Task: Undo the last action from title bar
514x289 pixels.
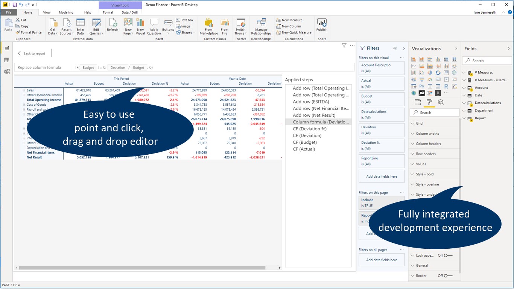Action: (21, 5)
